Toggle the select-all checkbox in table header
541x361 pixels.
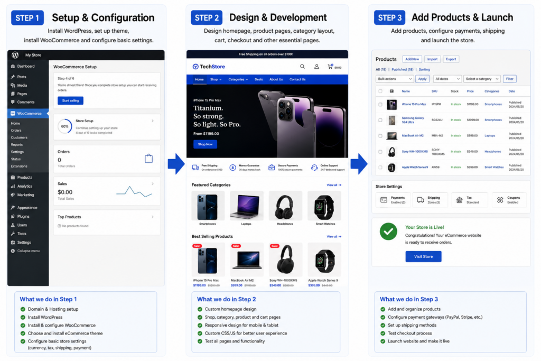[x=380, y=91]
